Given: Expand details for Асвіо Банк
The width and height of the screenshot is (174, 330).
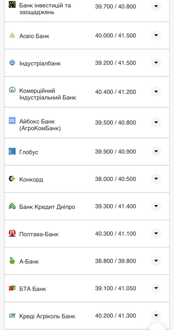Looking at the screenshot, I should point(156,35).
